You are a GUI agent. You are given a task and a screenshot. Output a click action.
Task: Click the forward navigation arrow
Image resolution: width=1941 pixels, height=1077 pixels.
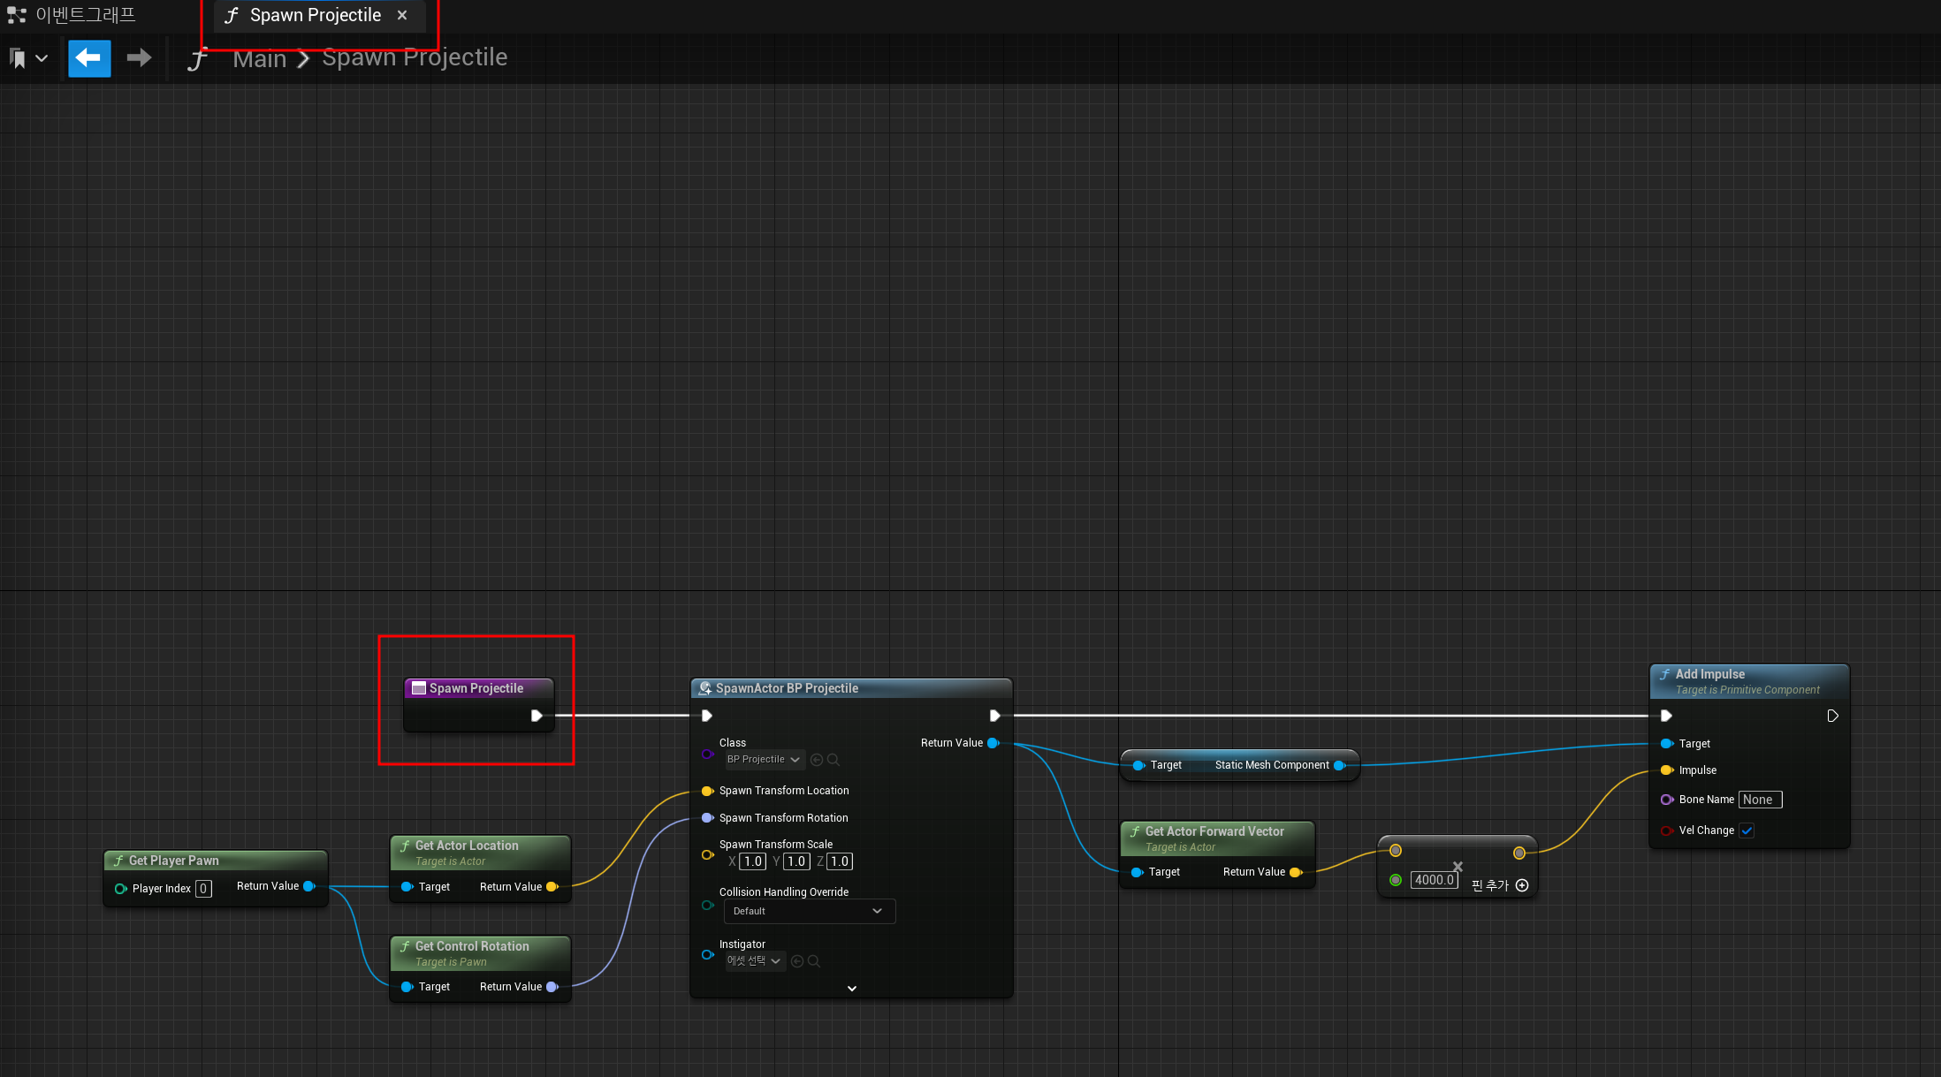tap(139, 58)
